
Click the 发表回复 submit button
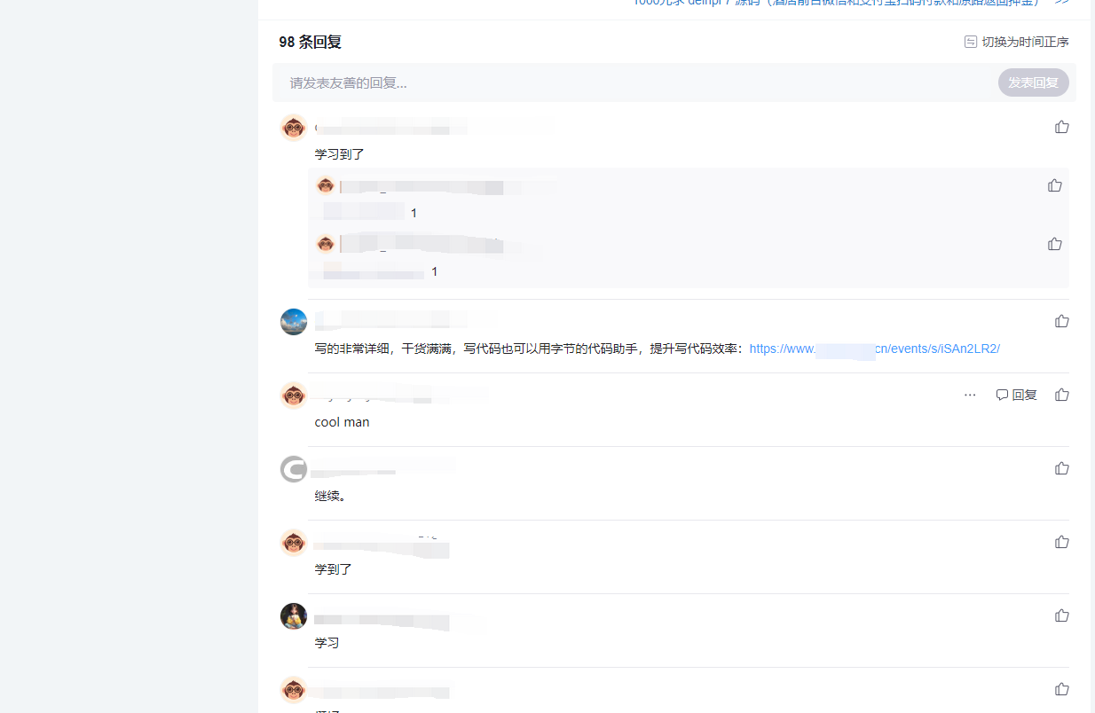click(x=1033, y=82)
